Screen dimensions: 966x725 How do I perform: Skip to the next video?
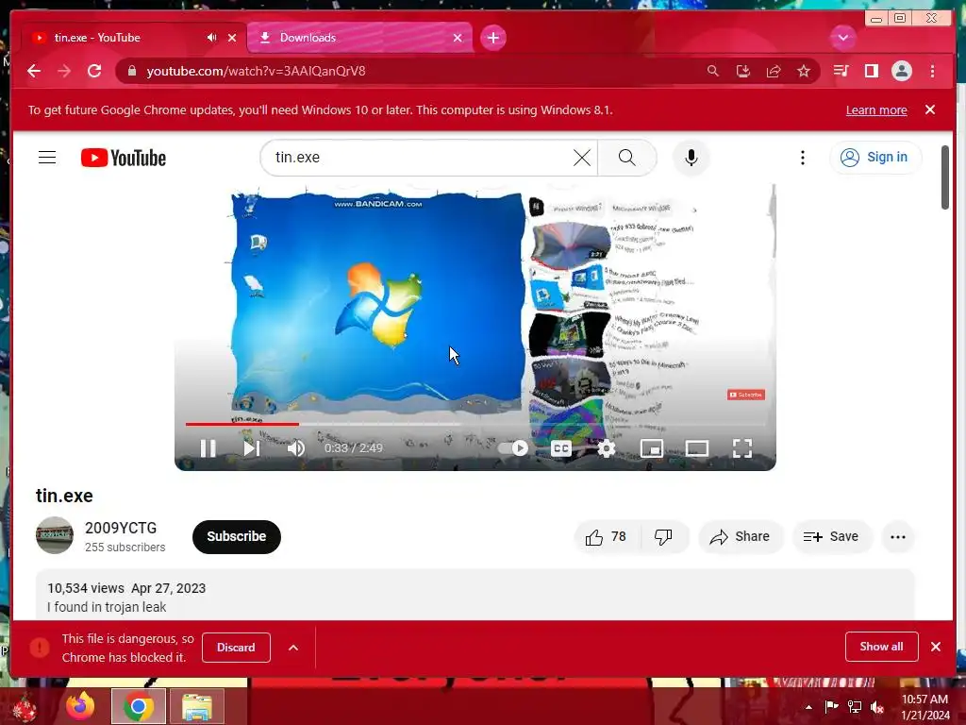(x=251, y=448)
